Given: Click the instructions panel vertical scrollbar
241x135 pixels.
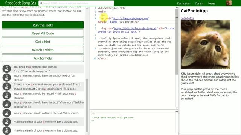Looking at the screenshot, I should point(87,105).
